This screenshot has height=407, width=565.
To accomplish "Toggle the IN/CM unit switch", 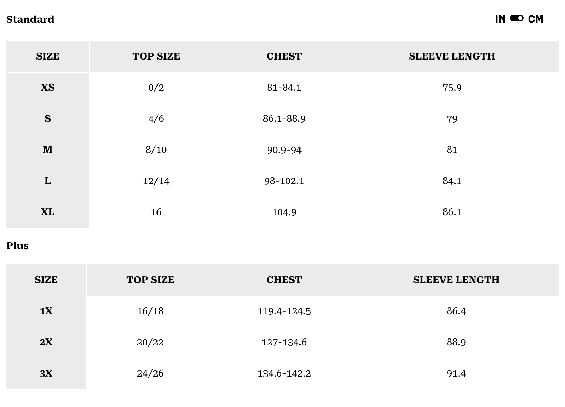I will 517,18.
